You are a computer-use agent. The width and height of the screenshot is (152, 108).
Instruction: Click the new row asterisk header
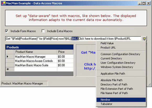point(10,69)
